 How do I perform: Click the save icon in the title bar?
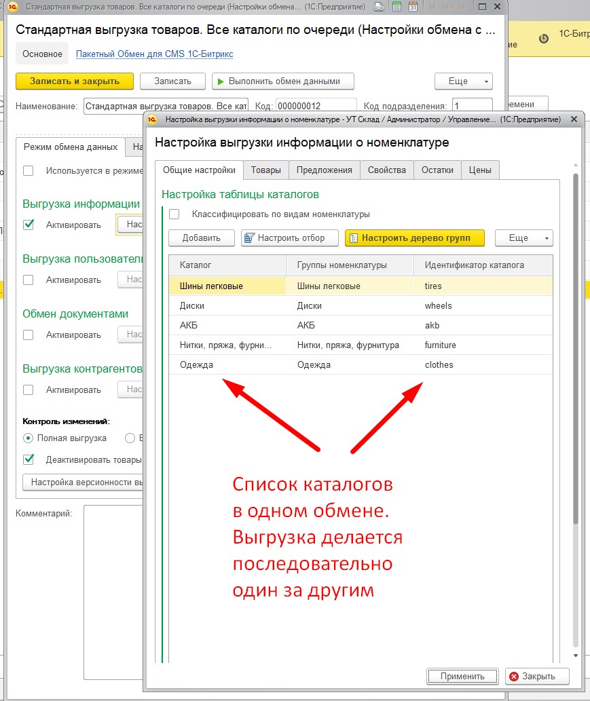(379, 7)
